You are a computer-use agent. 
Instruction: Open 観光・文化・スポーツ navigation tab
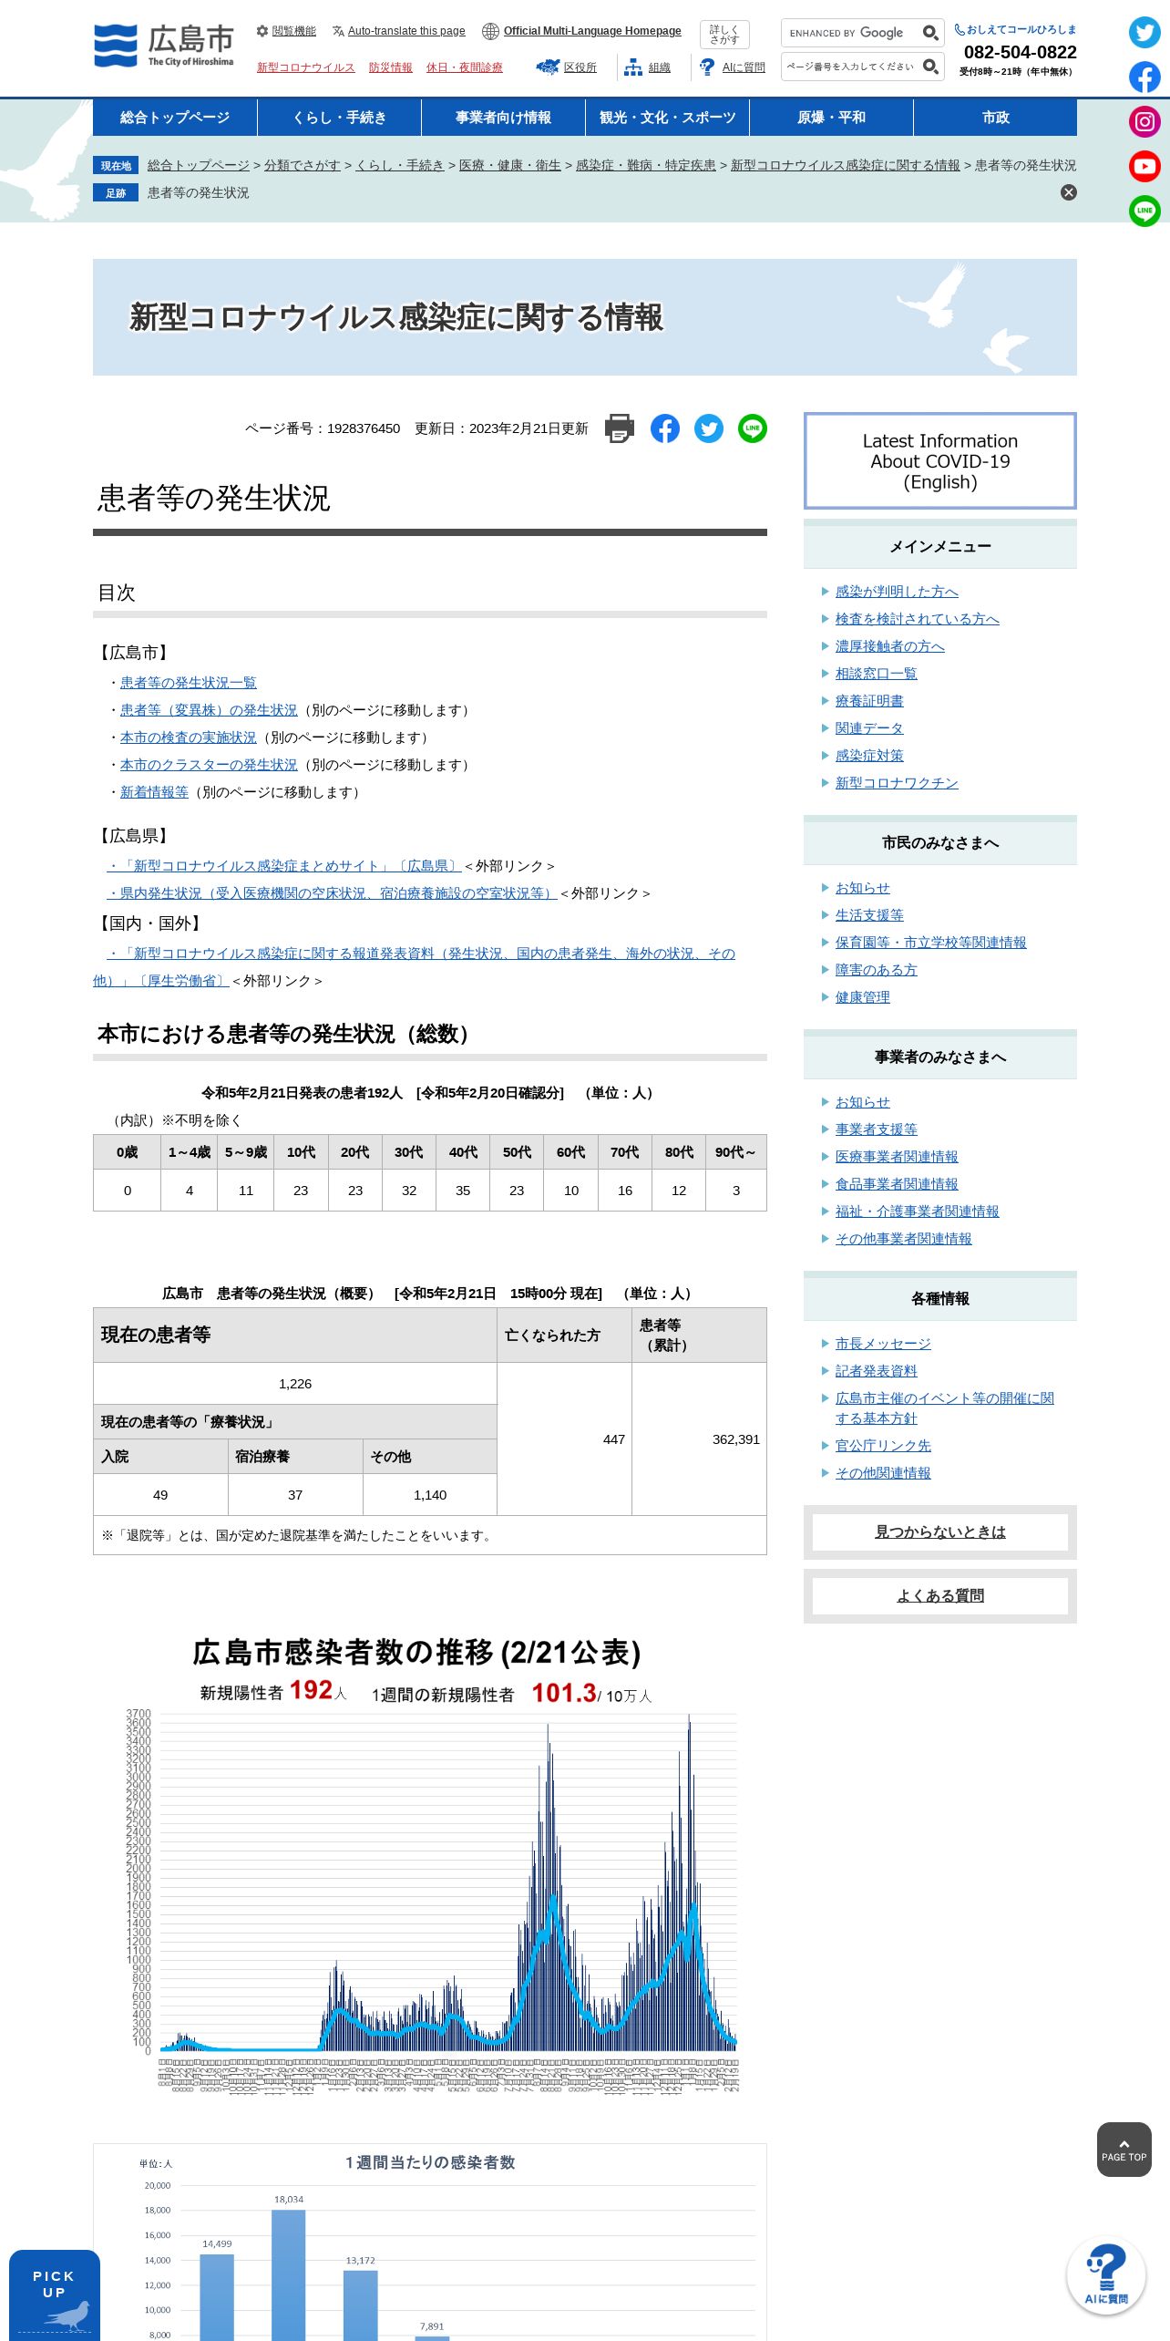pyautogui.click(x=667, y=118)
